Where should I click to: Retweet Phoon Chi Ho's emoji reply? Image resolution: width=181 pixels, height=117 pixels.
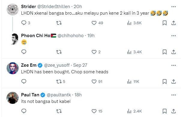tap(59, 52)
